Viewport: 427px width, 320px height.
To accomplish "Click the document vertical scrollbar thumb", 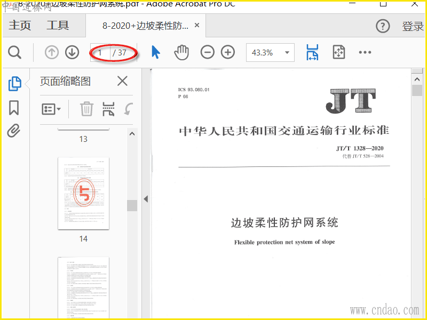I will click(417, 90).
